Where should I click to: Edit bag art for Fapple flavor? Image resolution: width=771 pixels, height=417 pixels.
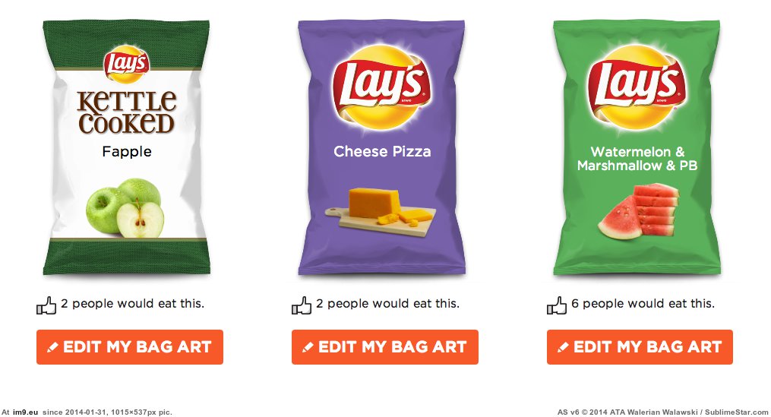click(130, 347)
